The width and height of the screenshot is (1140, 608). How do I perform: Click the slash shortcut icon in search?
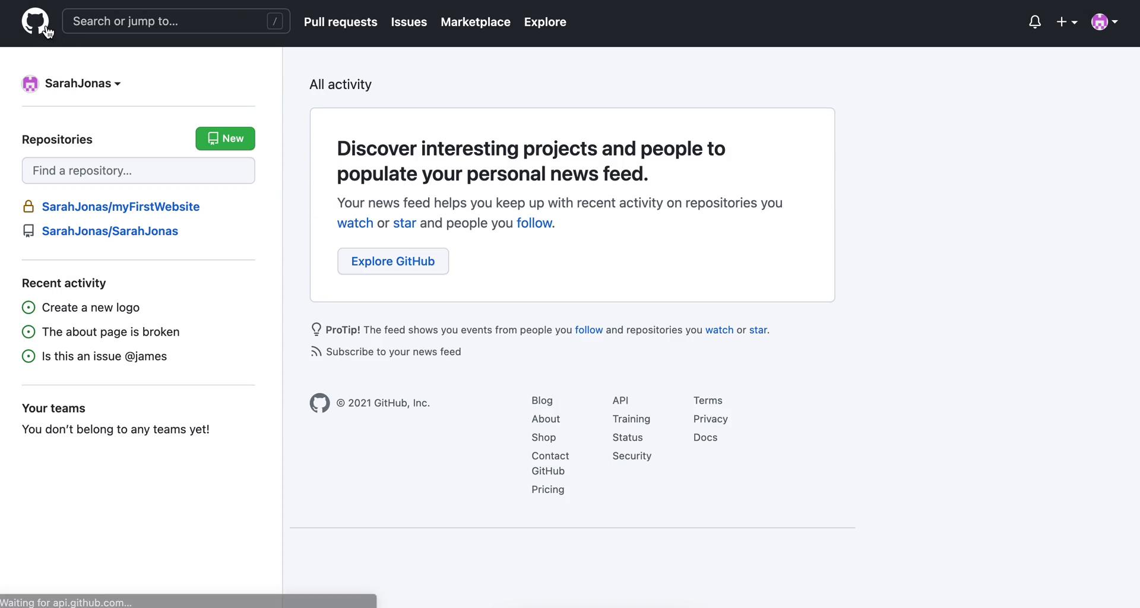tap(274, 21)
